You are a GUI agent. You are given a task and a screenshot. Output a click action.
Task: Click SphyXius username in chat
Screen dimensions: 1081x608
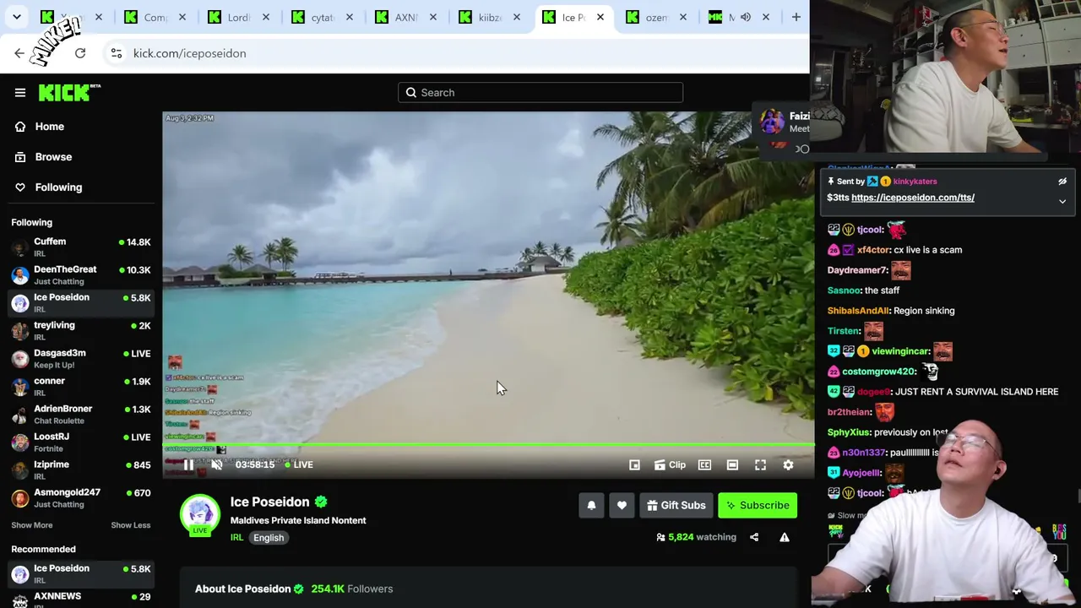[x=848, y=432]
